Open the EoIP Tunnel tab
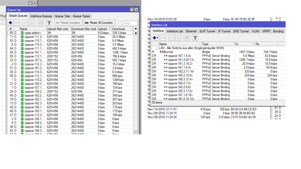This screenshot has height=169, width=301. (x=207, y=31)
